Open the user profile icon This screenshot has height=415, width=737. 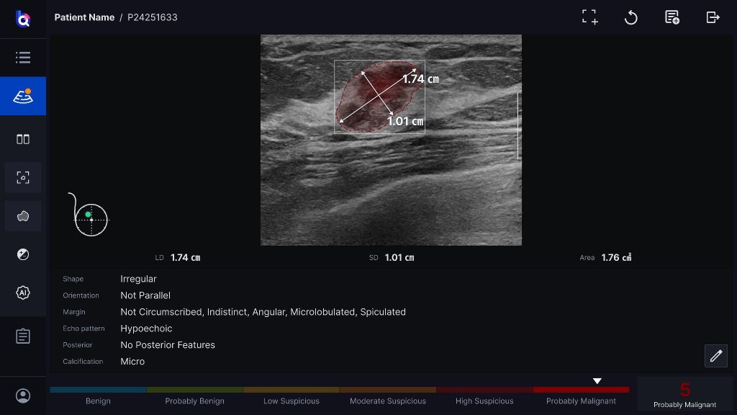pos(22,396)
